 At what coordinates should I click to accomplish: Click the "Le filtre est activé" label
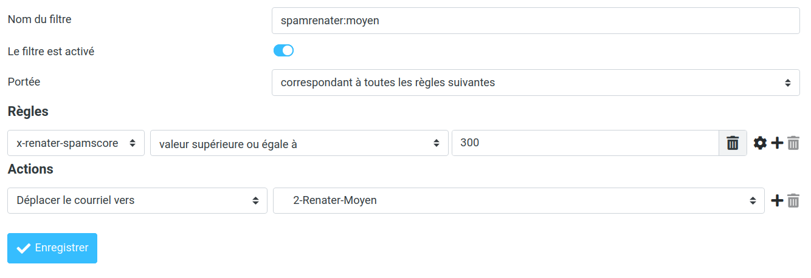51,52
